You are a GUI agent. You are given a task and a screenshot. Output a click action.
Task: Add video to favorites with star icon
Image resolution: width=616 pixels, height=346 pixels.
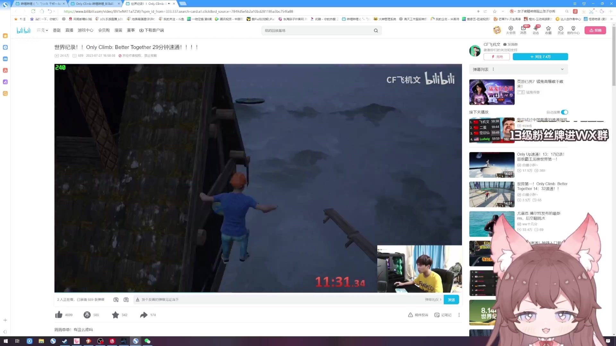[116, 315]
